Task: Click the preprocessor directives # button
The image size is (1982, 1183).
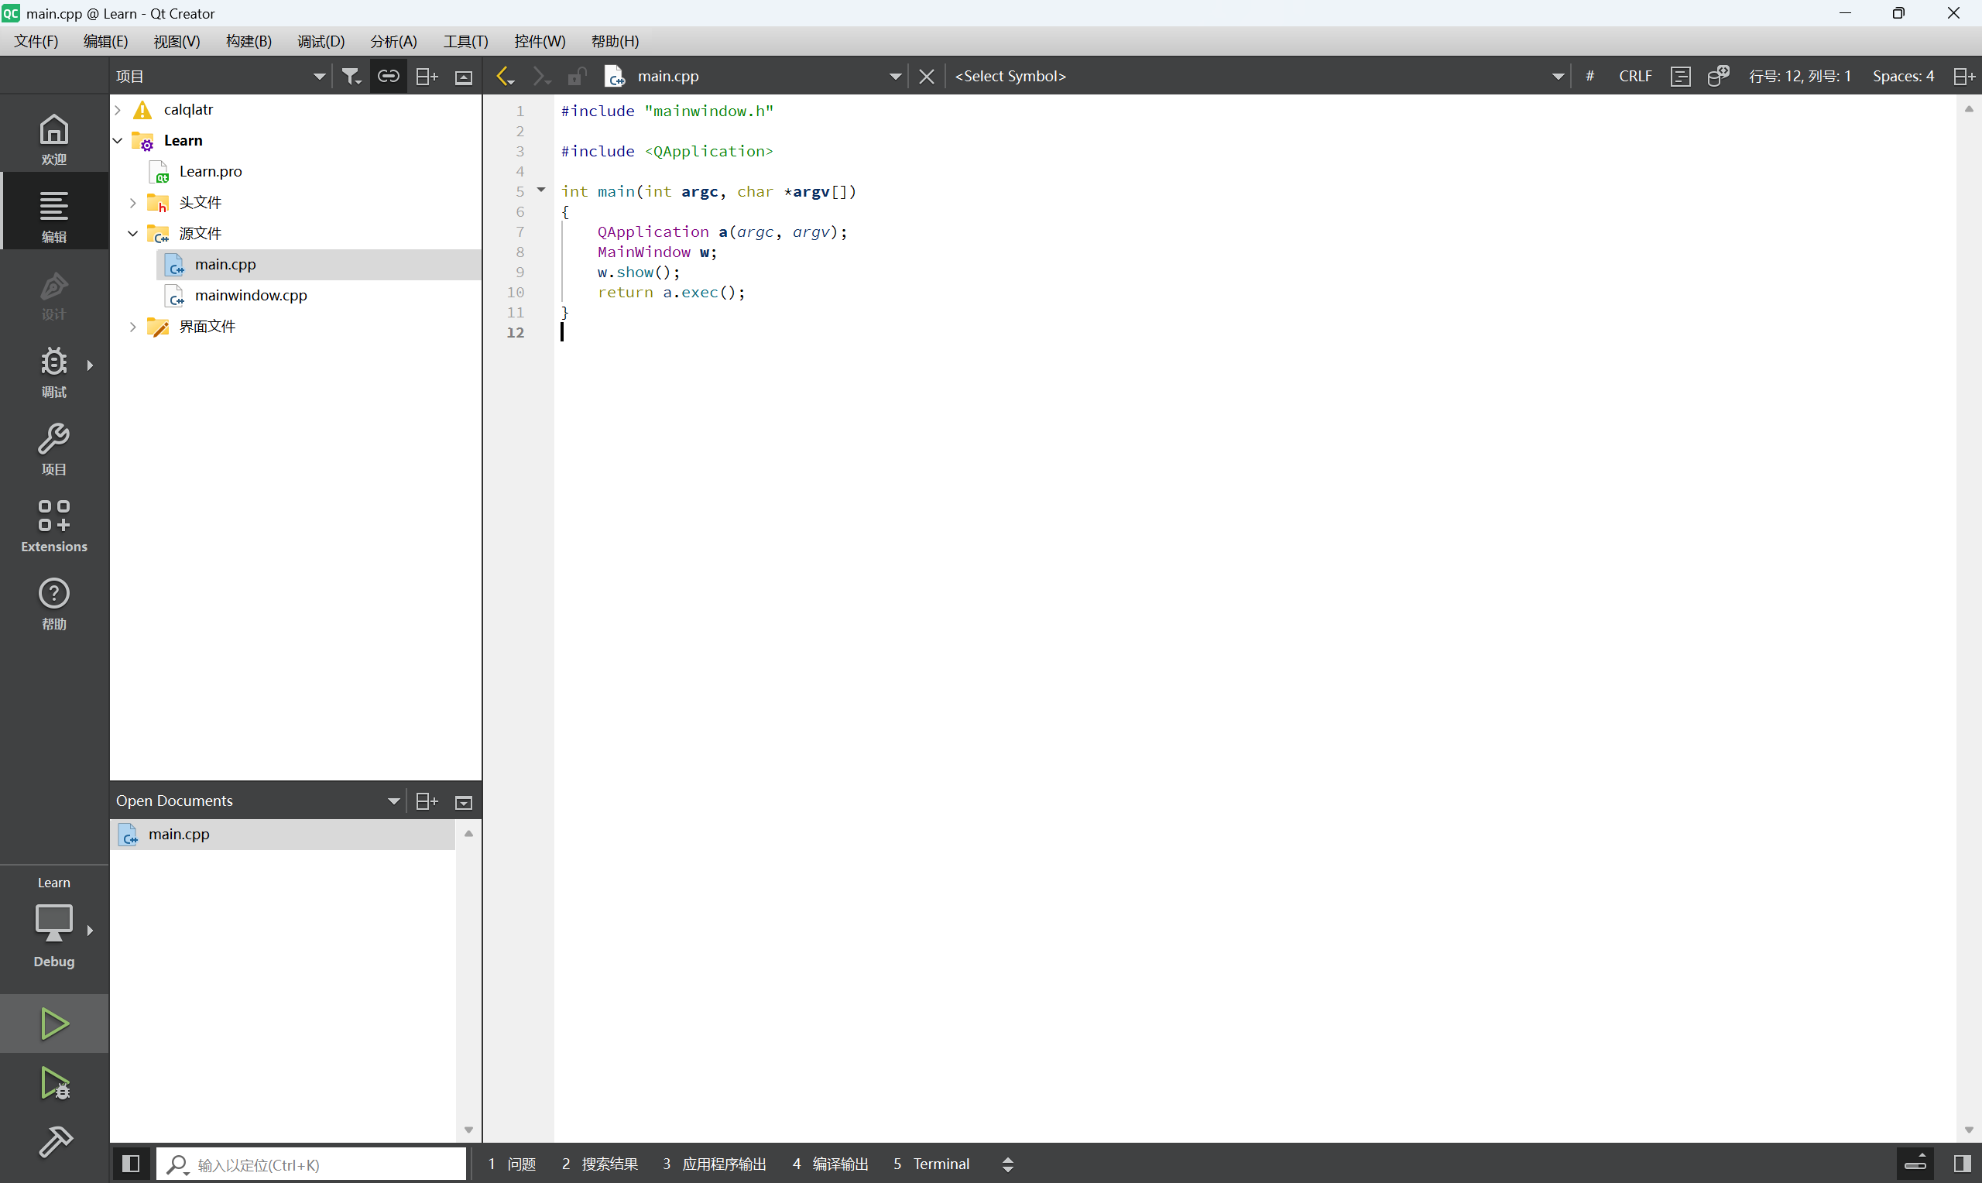Action: [x=1590, y=76]
